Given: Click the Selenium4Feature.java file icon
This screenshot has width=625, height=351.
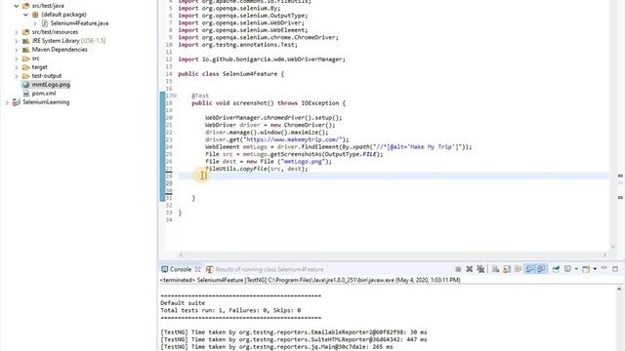Looking at the screenshot, I should pos(45,23).
